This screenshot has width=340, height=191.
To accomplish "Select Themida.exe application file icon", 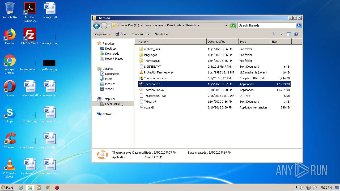I will 141,84.
